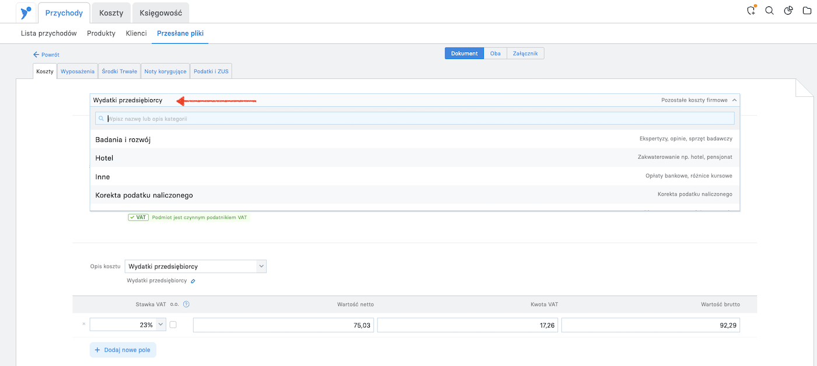The image size is (817, 366).
Task: Select the Dokument view toggle
Action: pyautogui.click(x=465, y=53)
